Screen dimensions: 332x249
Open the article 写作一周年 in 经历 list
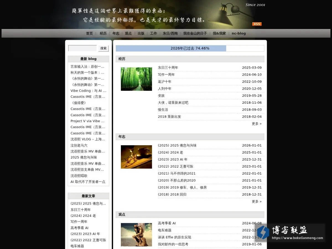(x=166, y=75)
